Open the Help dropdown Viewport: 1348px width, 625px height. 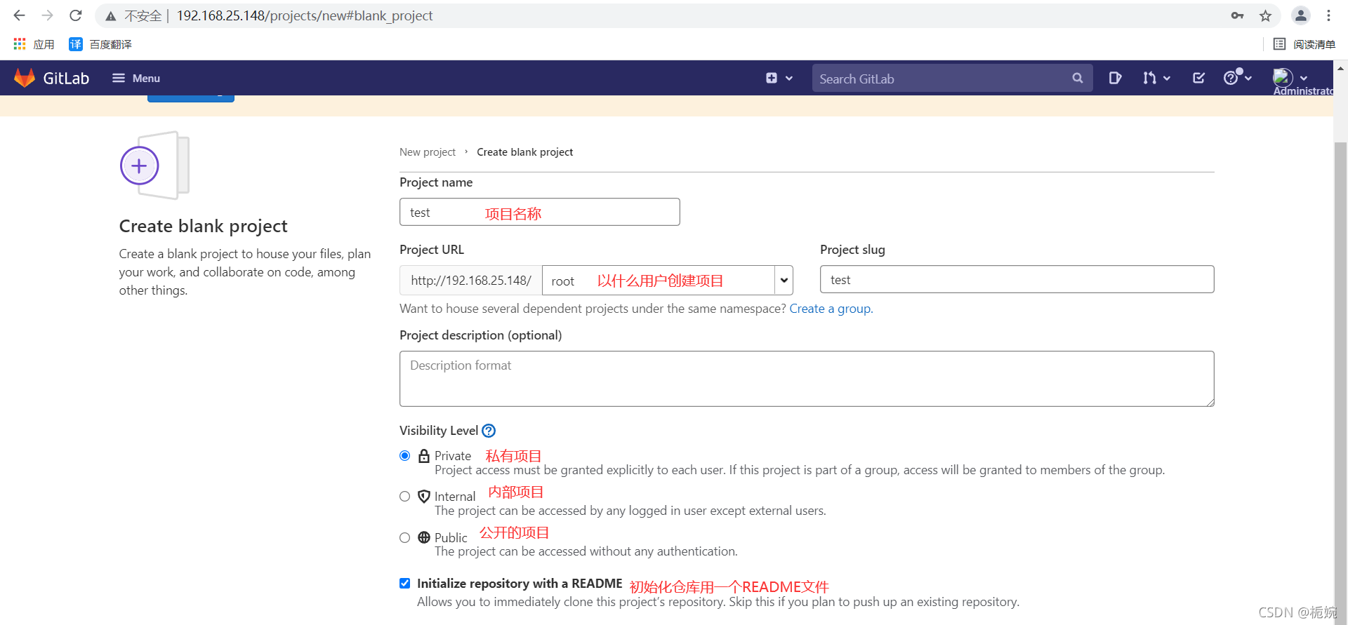[1238, 77]
